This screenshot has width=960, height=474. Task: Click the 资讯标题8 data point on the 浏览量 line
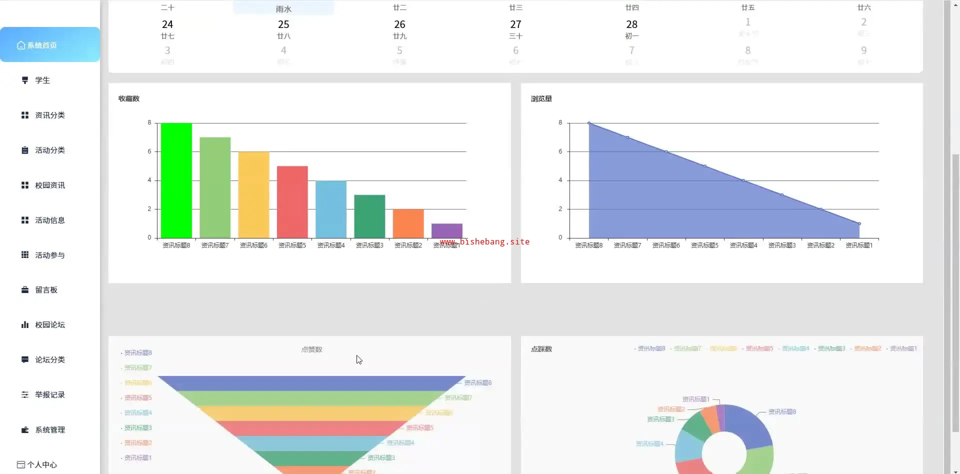[589, 123]
